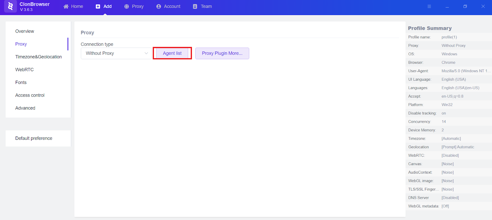
Task: Select Proxy in the left sidebar
Action: (21, 44)
